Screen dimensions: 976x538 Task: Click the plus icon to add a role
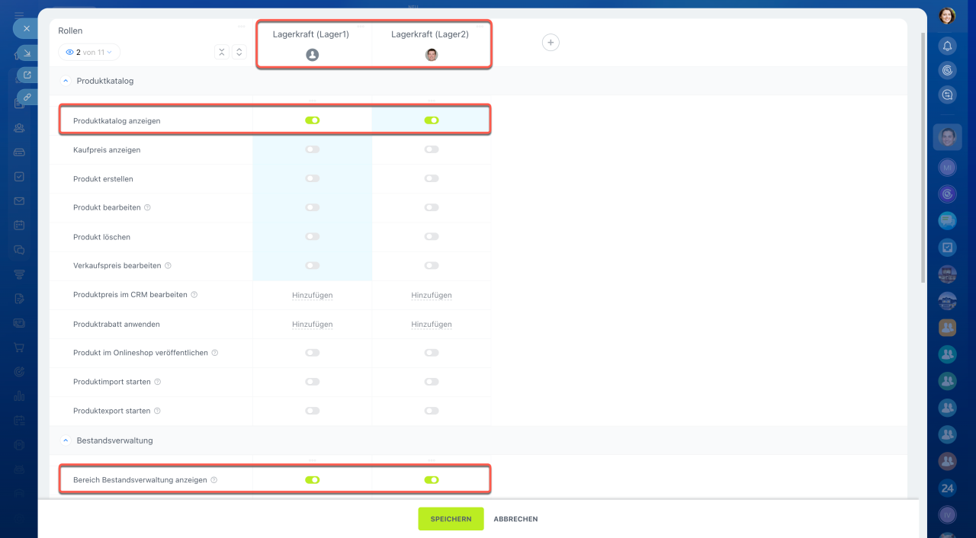coord(551,43)
